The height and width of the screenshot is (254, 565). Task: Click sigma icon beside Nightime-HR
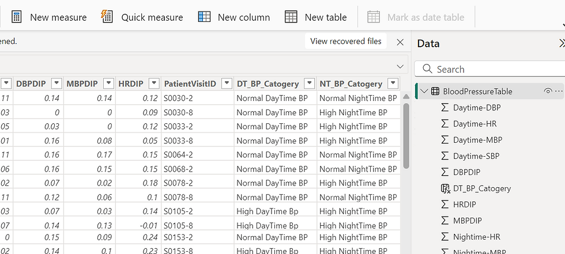445,236
